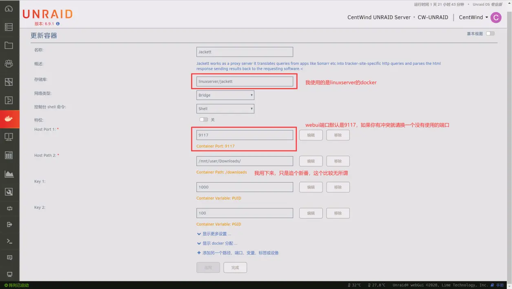Image resolution: width=512 pixels, height=289 pixels.
Task: Expand 显示更多设置
Action: coord(214,234)
